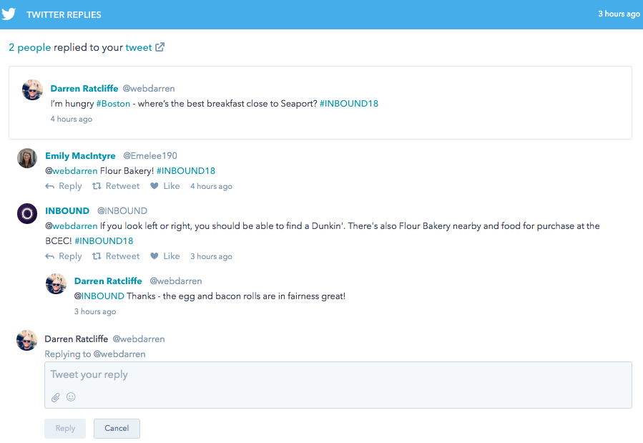Click the attachment paperclip icon
643x443 pixels.
tap(56, 397)
